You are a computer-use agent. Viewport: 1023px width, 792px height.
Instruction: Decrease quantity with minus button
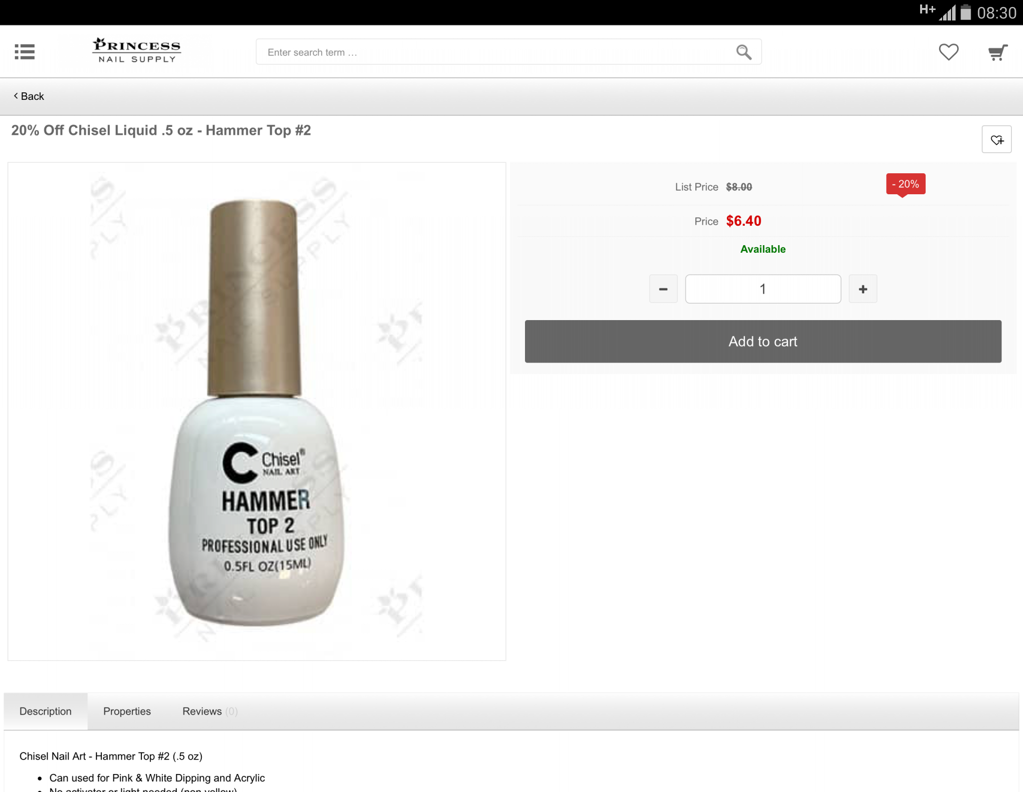click(663, 289)
